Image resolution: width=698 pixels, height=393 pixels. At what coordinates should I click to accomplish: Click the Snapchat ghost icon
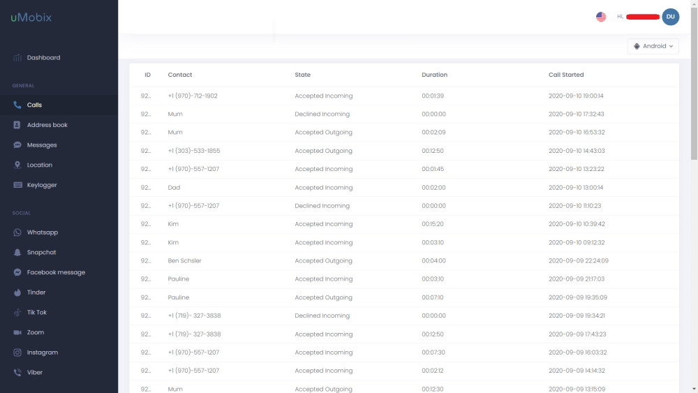pos(17,252)
